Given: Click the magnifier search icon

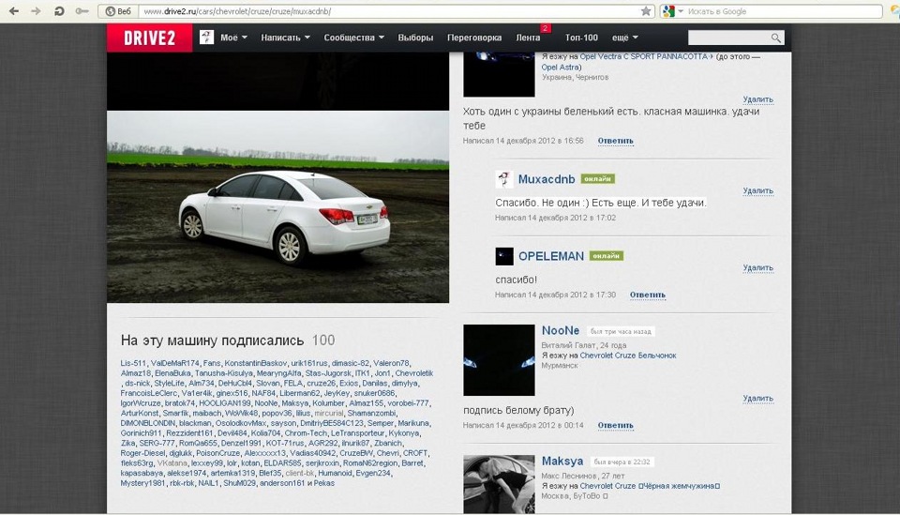Looking at the screenshot, I should pos(776,38).
